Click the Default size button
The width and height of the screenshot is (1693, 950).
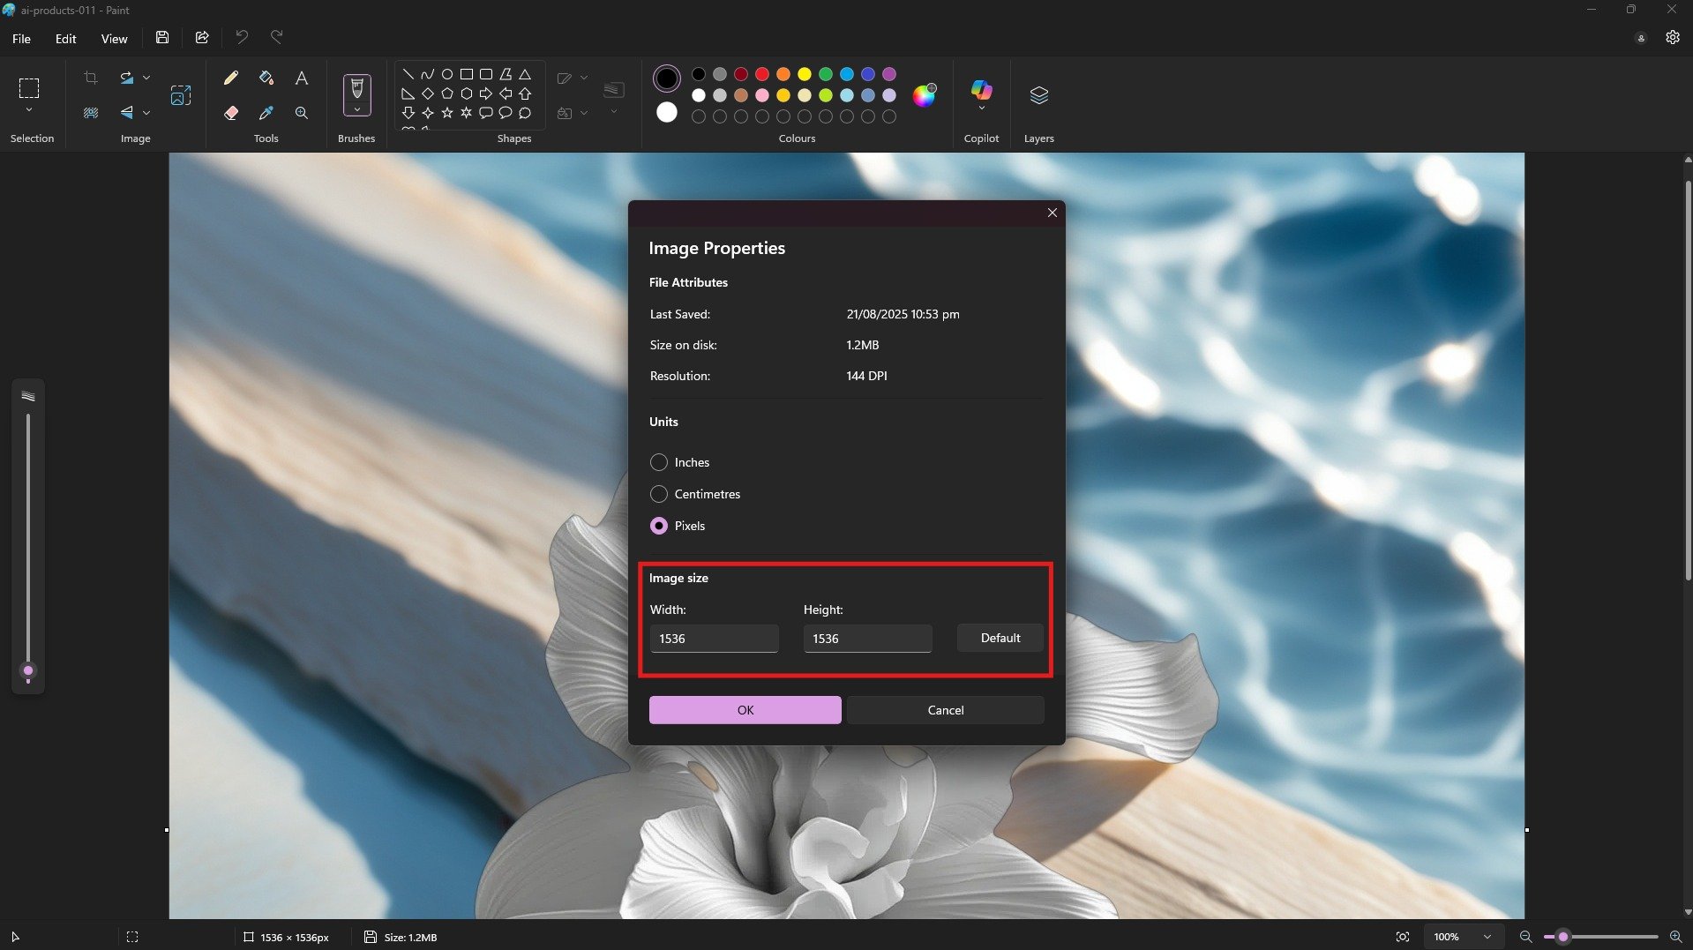click(x=1000, y=638)
